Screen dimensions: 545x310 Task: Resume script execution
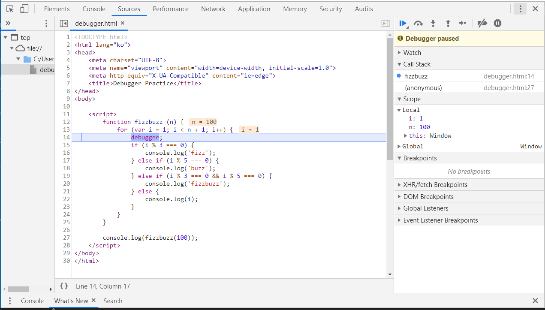point(403,23)
